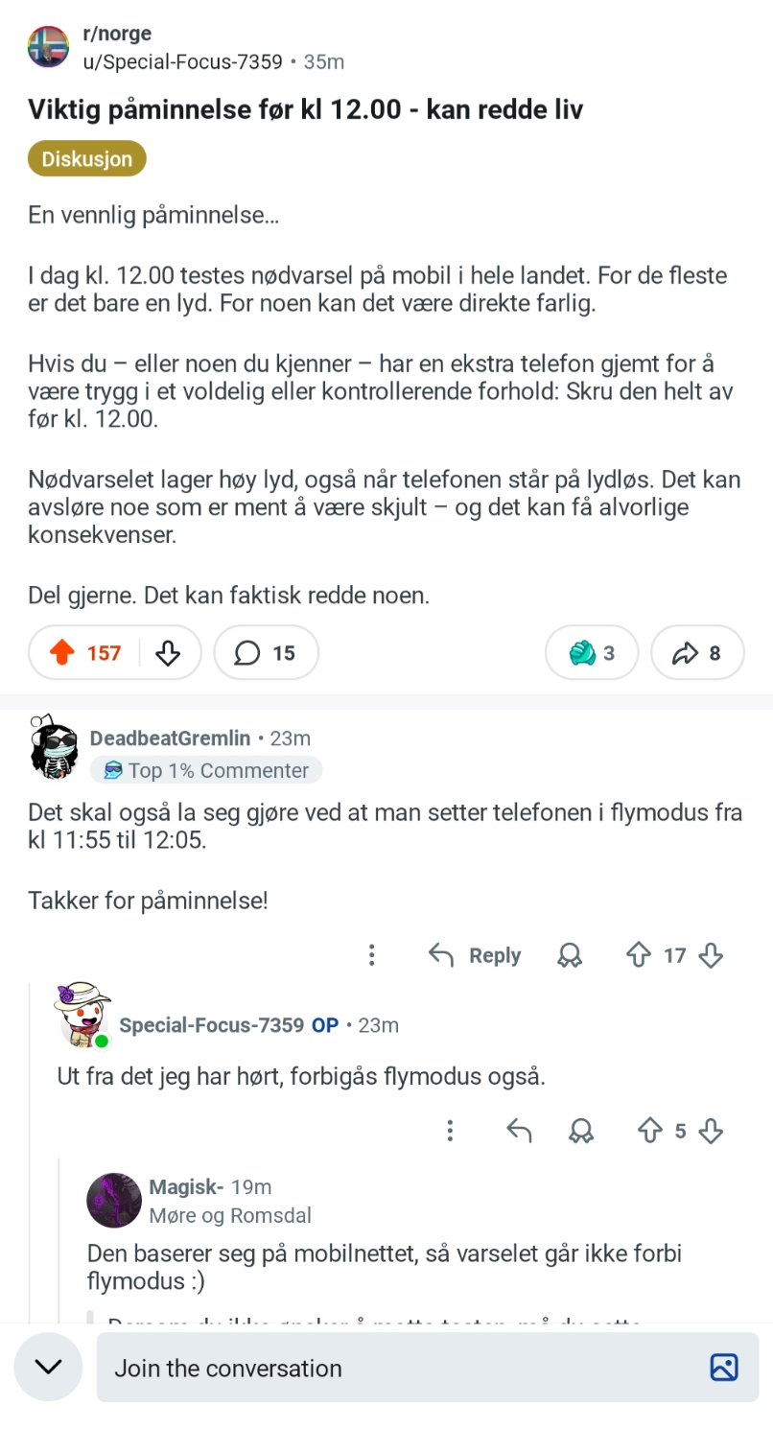Open the post's 15 comments
This screenshot has width=773, height=1452.
[266, 653]
